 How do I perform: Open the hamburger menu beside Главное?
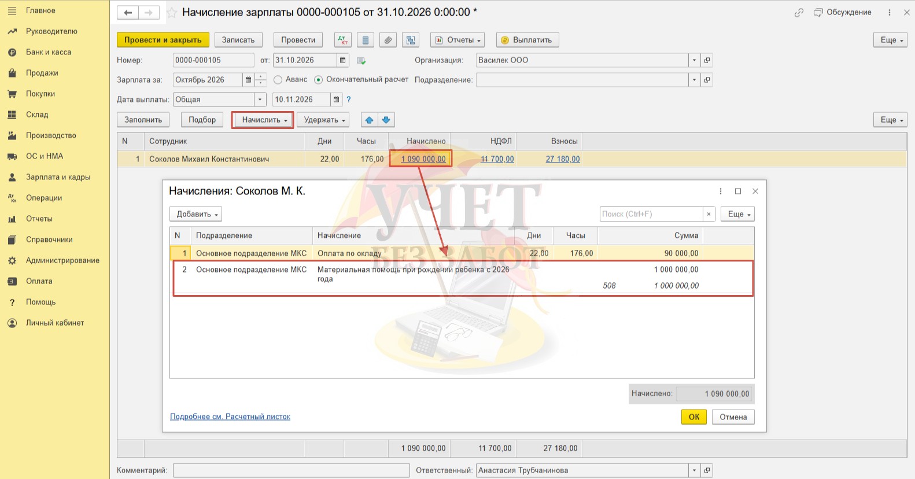coord(12,10)
